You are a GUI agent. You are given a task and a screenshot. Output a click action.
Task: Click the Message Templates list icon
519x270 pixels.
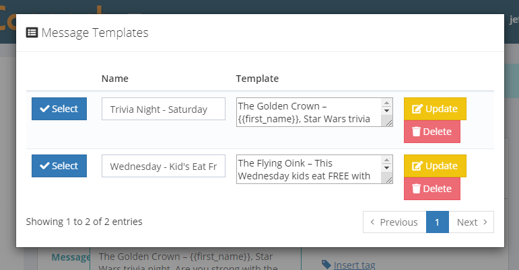click(32, 33)
